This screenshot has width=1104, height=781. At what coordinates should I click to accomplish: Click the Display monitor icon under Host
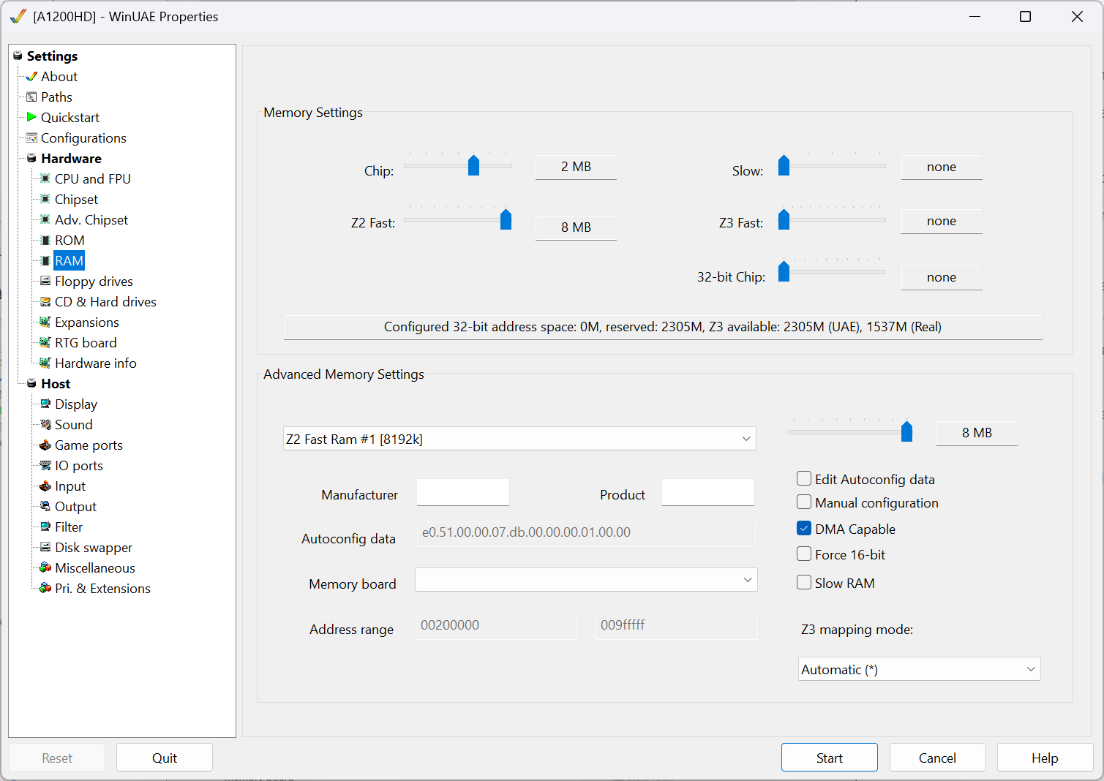tap(45, 404)
